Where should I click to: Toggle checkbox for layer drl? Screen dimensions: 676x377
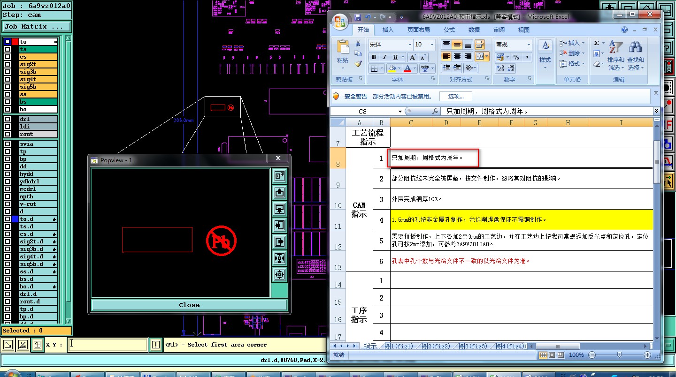(8, 119)
